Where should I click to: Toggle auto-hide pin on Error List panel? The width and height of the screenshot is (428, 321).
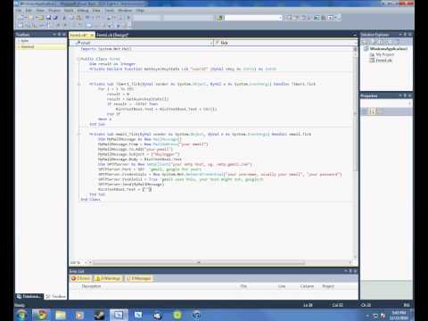coord(350,271)
